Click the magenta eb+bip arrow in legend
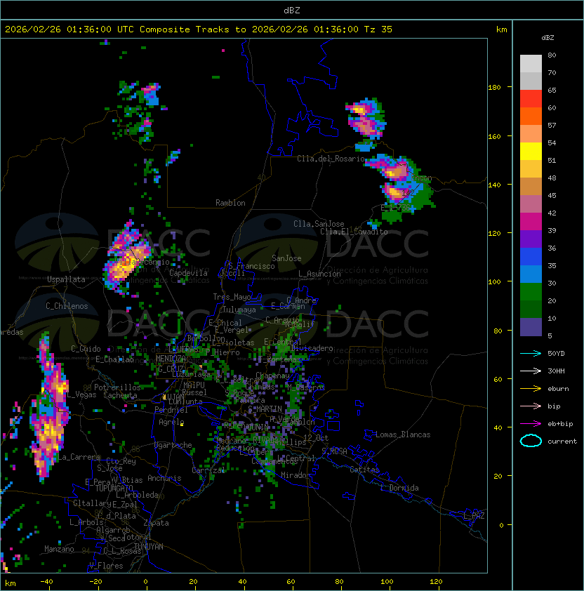The width and height of the screenshot is (584, 591). 531,424
